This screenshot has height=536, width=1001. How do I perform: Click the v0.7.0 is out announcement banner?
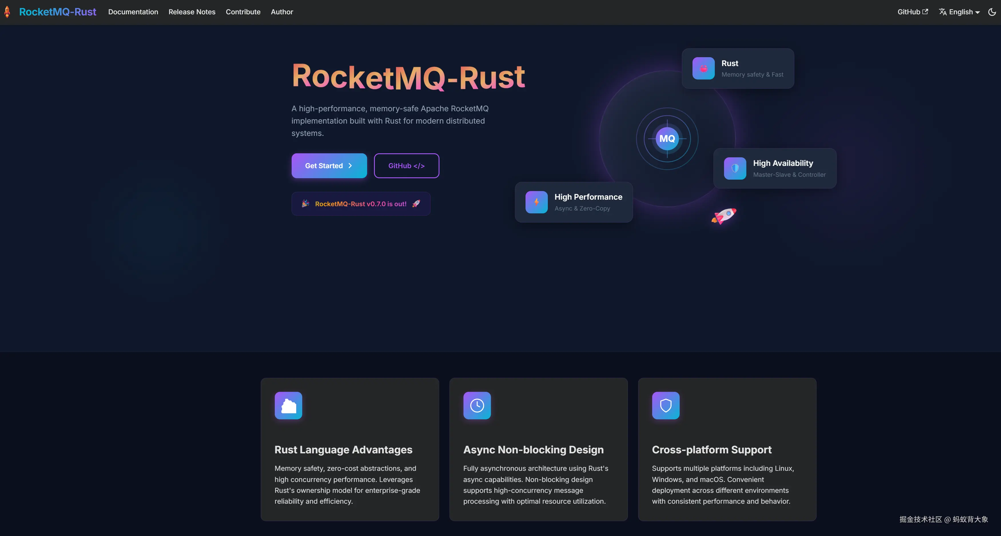pos(361,204)
